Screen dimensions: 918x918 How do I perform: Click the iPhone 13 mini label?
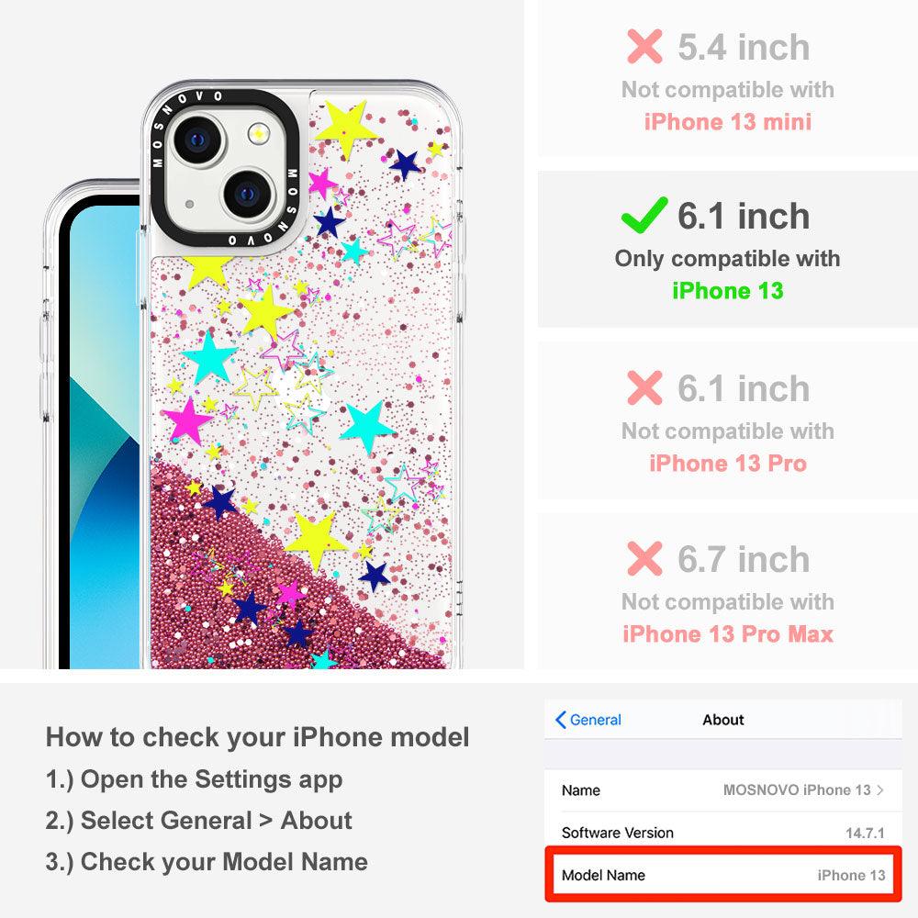tap(728, 122)
